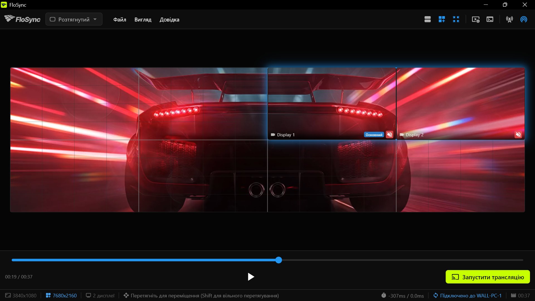This screenshot has height=301, width=535.
Task: Click the blue wireless cast icon
Action: pyautogui.click(x=524, y=19)
